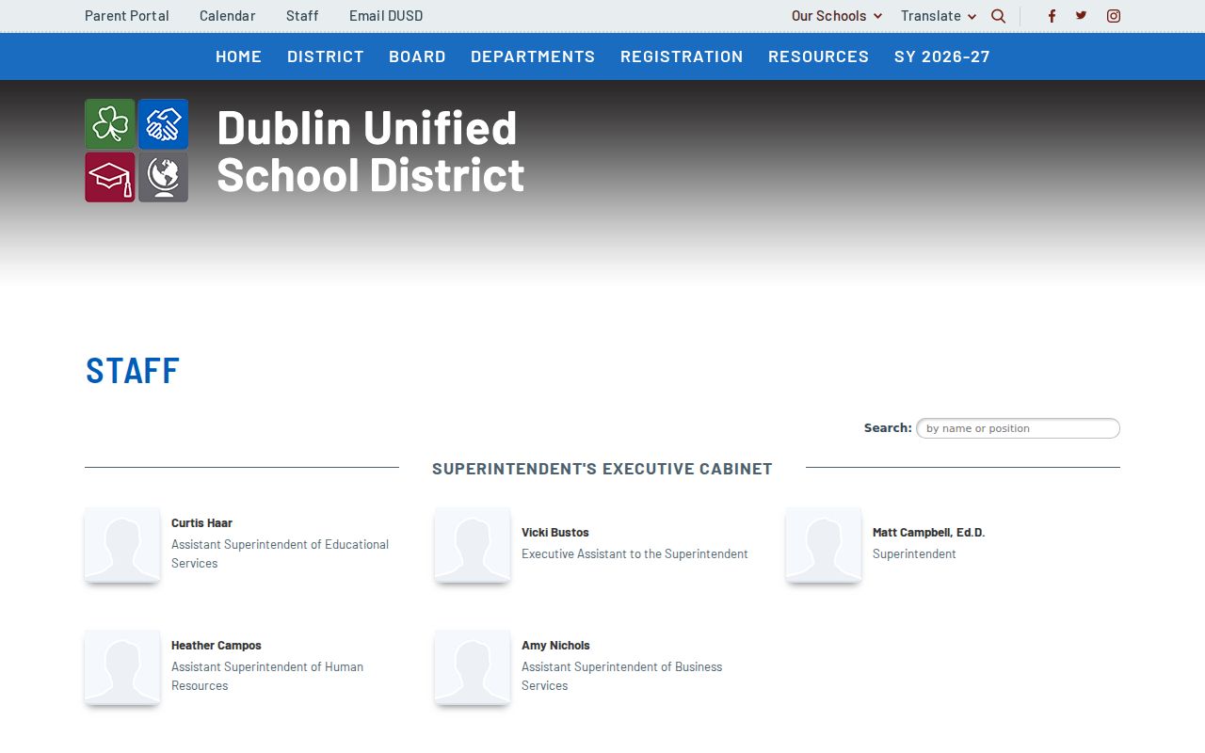Open the REGISTRATION menu
Viewport: 1205px width, 753px height.
pos(682,56)
